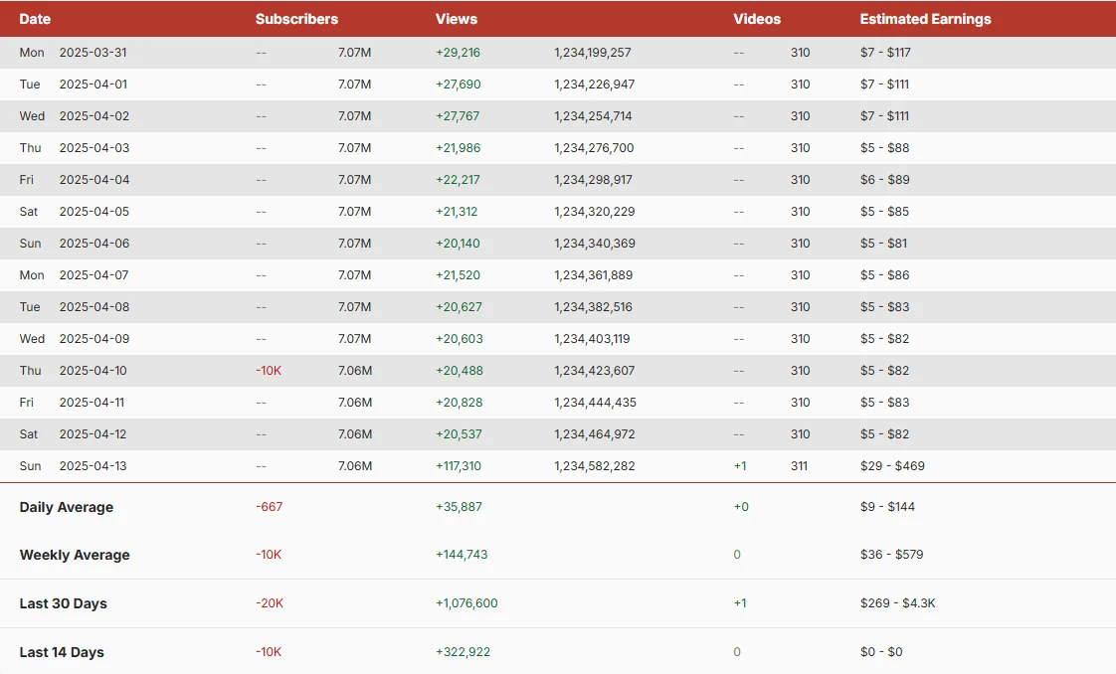This screenshot has width=1116, height=674.
Task: Click the Views column header
Action: click(x=457, y=19)
